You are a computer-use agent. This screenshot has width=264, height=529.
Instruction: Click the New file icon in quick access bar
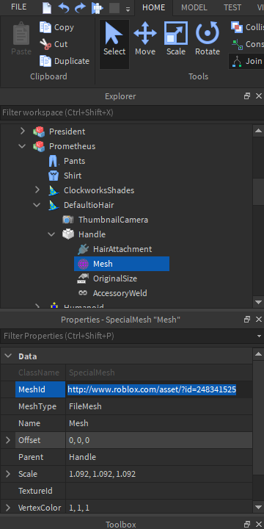48,7
